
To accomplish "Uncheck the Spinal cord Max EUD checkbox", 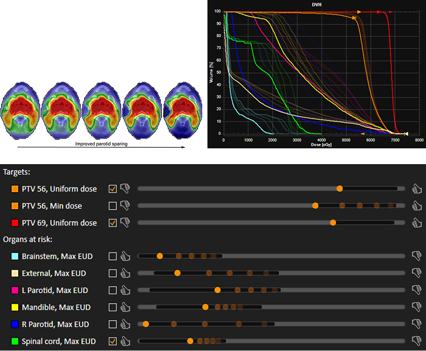I will [113, 341].
